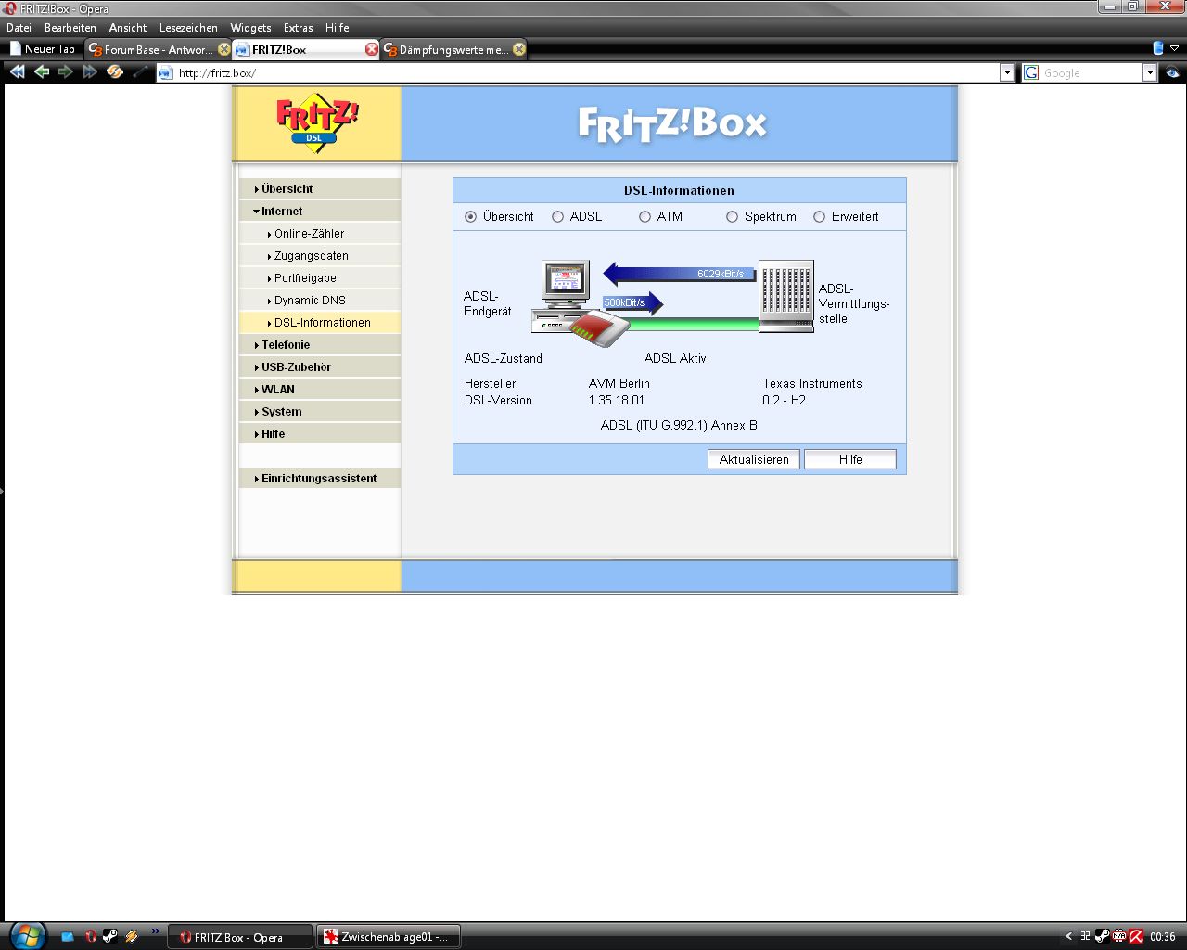Open the closed tabs trash can icon
The width and height of the screenshot is (1187, 950).
(1158, 48)
